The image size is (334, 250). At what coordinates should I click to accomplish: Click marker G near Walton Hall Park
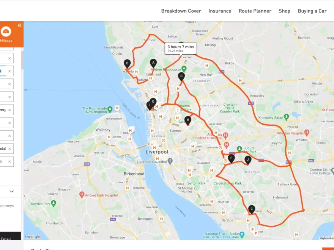(181, 76)
